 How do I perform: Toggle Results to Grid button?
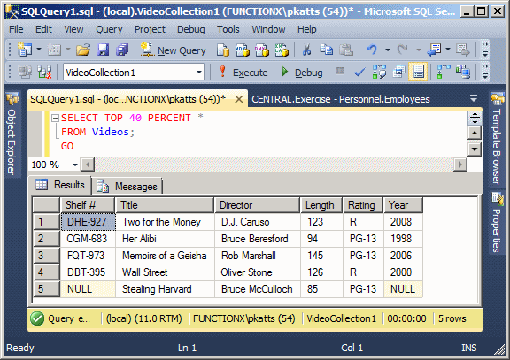point(418,72)
